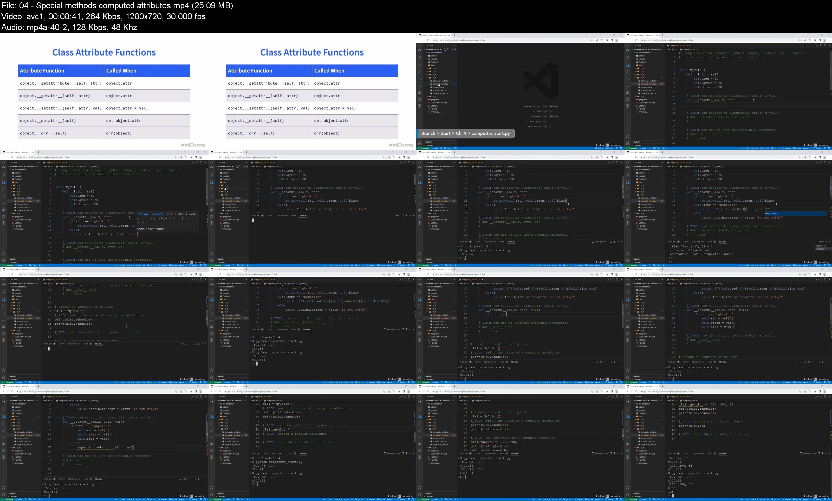
Task: Open the frame showing the 'Attribute not found.' tooltip
Action: pos(104,208)
